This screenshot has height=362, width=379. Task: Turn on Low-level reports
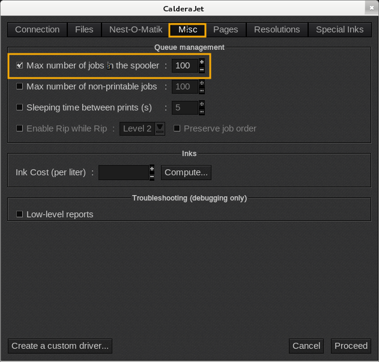tap(20, 214)
